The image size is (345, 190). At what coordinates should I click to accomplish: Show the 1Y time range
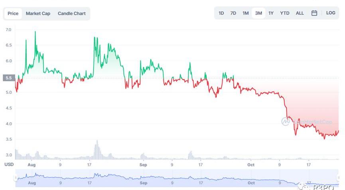tap(271, 13)
